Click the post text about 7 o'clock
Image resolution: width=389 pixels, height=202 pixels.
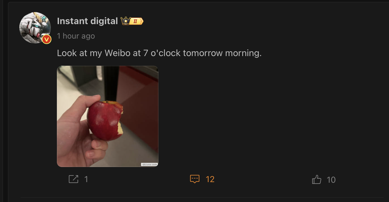pyautogui.click(x=159, y=53)
